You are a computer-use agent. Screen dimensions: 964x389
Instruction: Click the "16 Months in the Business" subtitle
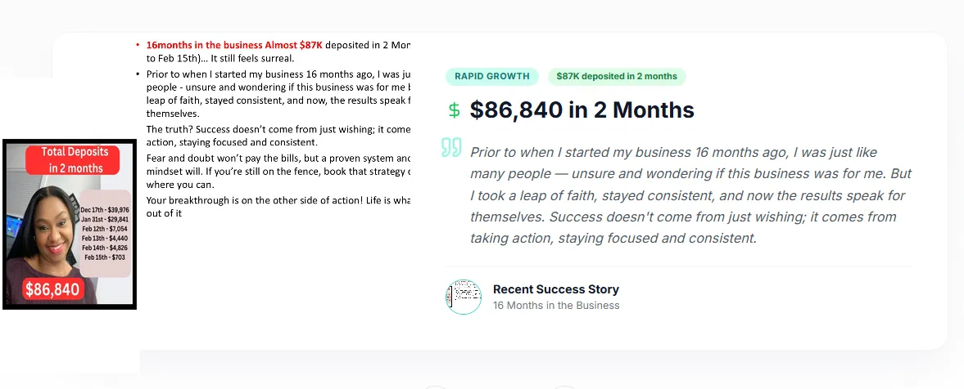[555, 306]
